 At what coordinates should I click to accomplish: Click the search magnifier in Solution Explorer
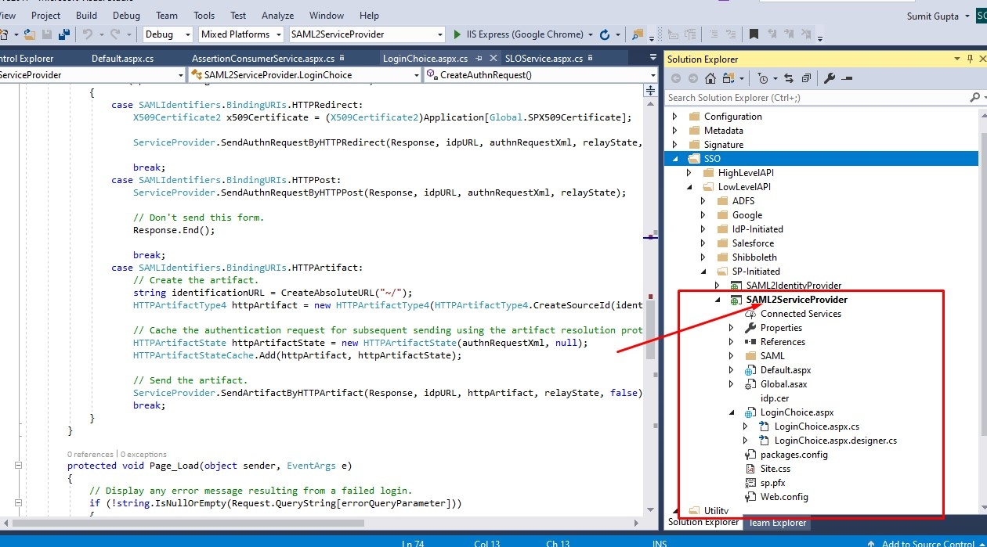(x=974, y=98)
